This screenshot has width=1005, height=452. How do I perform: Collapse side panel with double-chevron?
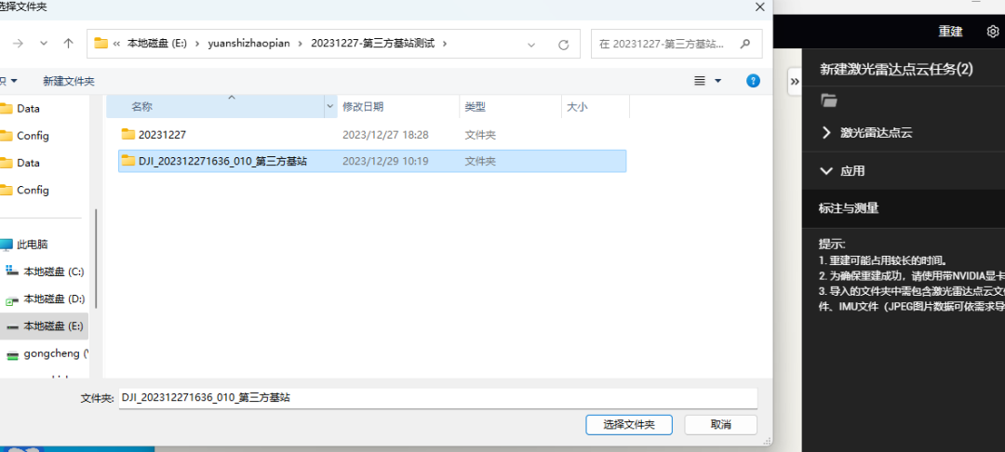(x=794, y=81)
